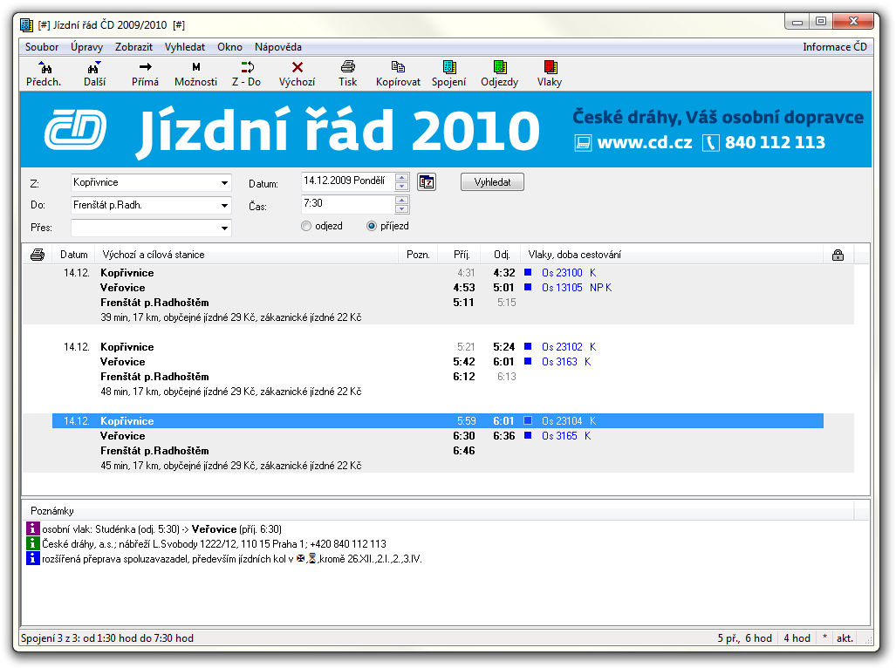This screenshot has height=668, width=896.
Task: Open Možnosti options icon
Action: pos(196,67)
